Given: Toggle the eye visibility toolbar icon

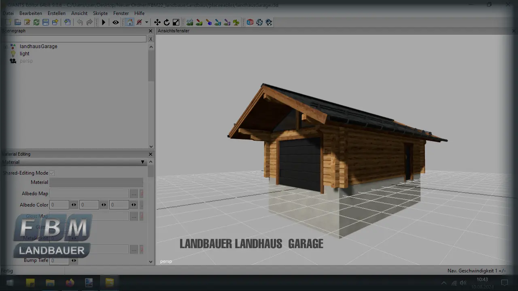Looking at the screenshot, I should [x=115, y=22].
